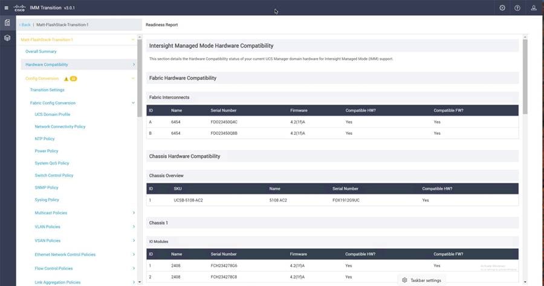Image resolution: width=544 pixels, height=286 pixels.
Task: Expand Multicast Policies chevron
Action: pos(134,212)
